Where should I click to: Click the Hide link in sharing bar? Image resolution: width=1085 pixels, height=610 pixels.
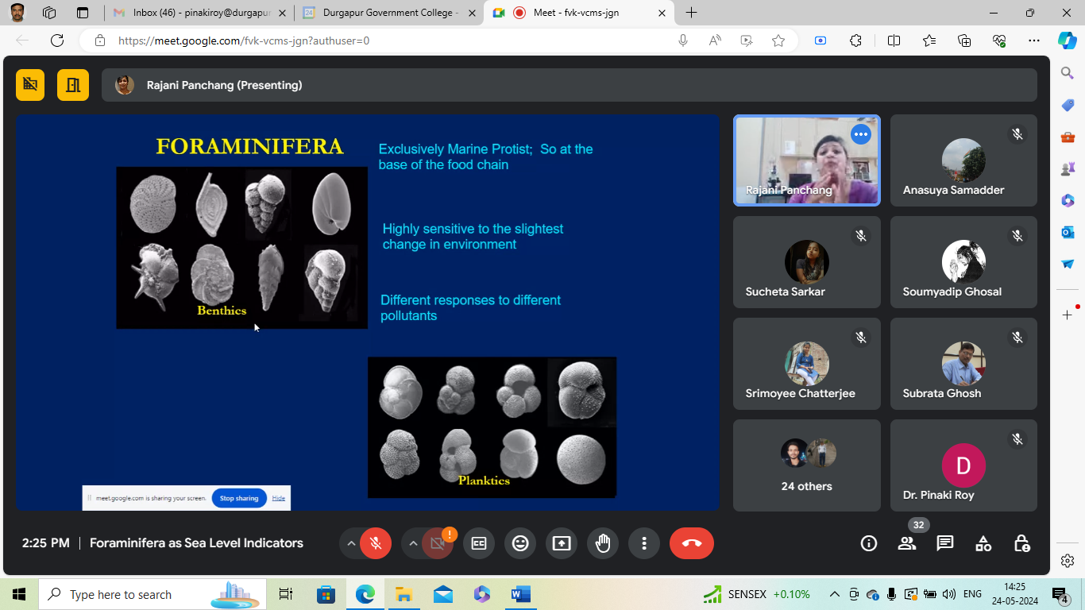(x=278, y=498)
